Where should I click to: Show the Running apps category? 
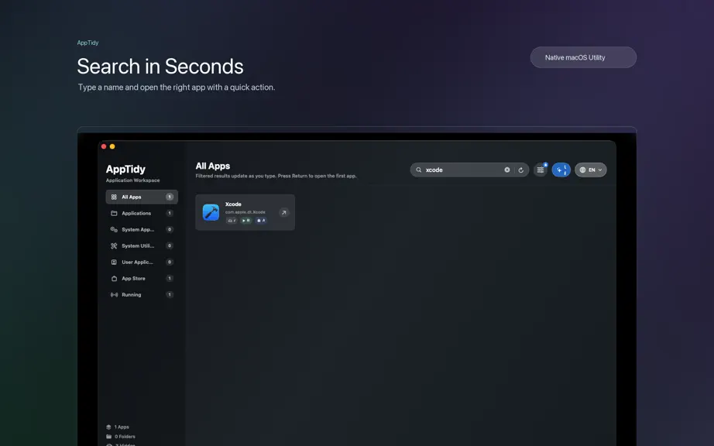[x=142, y=295]
